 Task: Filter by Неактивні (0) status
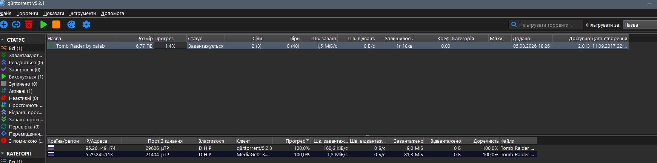point(23,98)
